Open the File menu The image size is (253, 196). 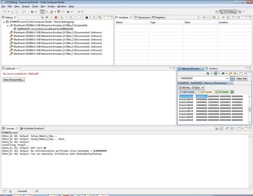click(x=3, y=7)
